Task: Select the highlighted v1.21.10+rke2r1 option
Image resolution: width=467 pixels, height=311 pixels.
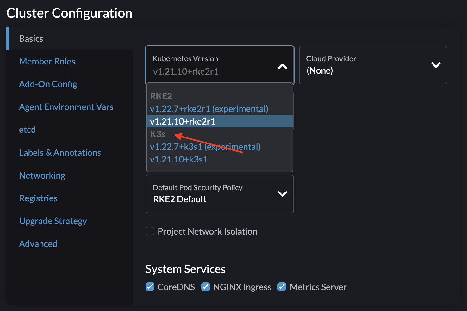Action: (x=183, y=121)
